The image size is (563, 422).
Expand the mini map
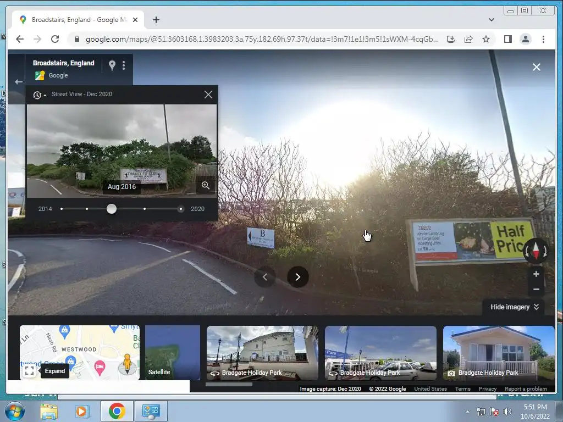[x=30, y=371]
